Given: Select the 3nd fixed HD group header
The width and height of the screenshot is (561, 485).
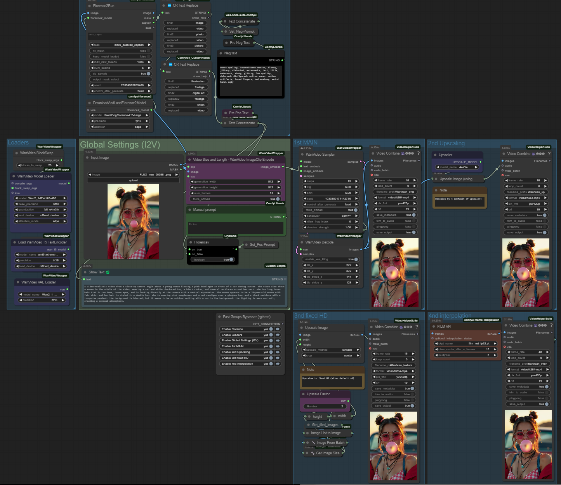Looking at the screenshot, I should tap(311, 316).
